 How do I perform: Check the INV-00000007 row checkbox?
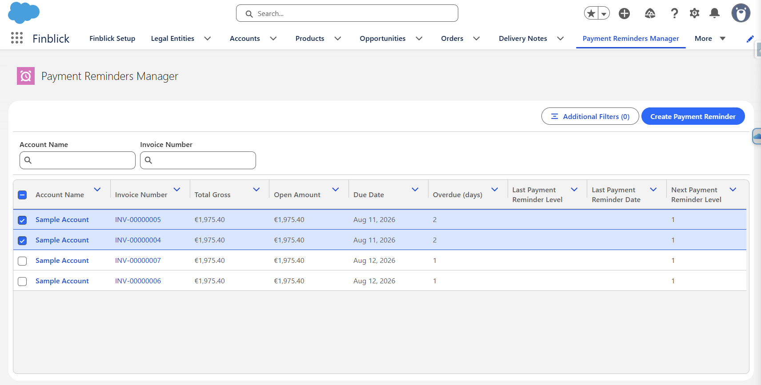(22, 261)
